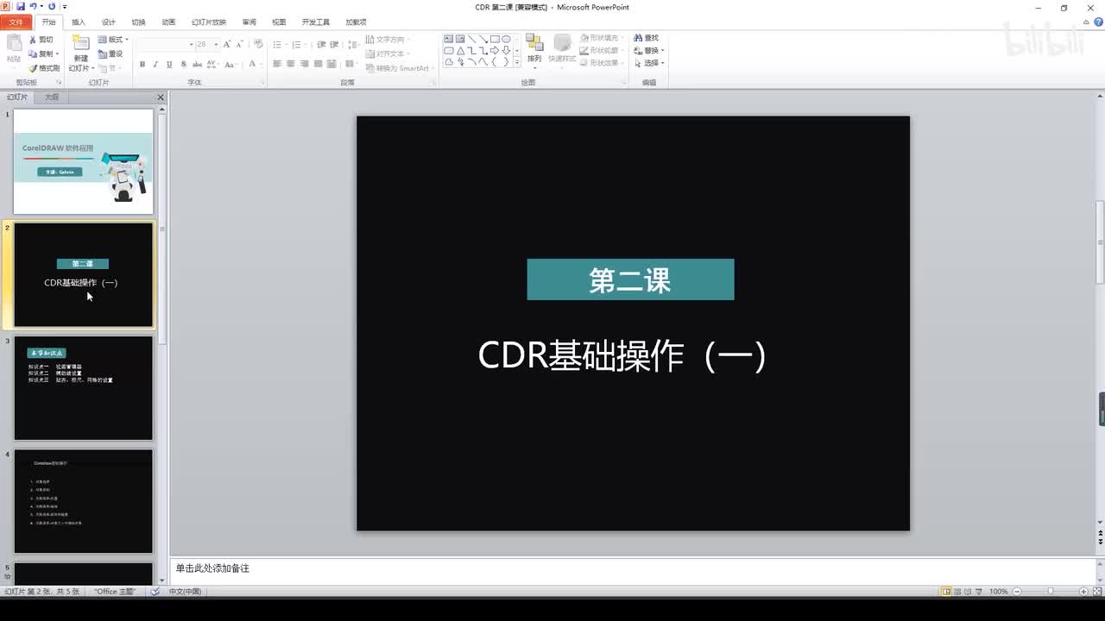1105x621 pixels.
Task: Click the 复制 (Copy) icon
Action: pos(33,53)
